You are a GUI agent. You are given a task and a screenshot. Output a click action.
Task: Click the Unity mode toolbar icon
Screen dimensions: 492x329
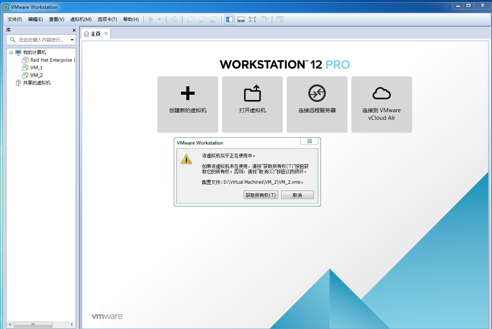pos(264,19)
